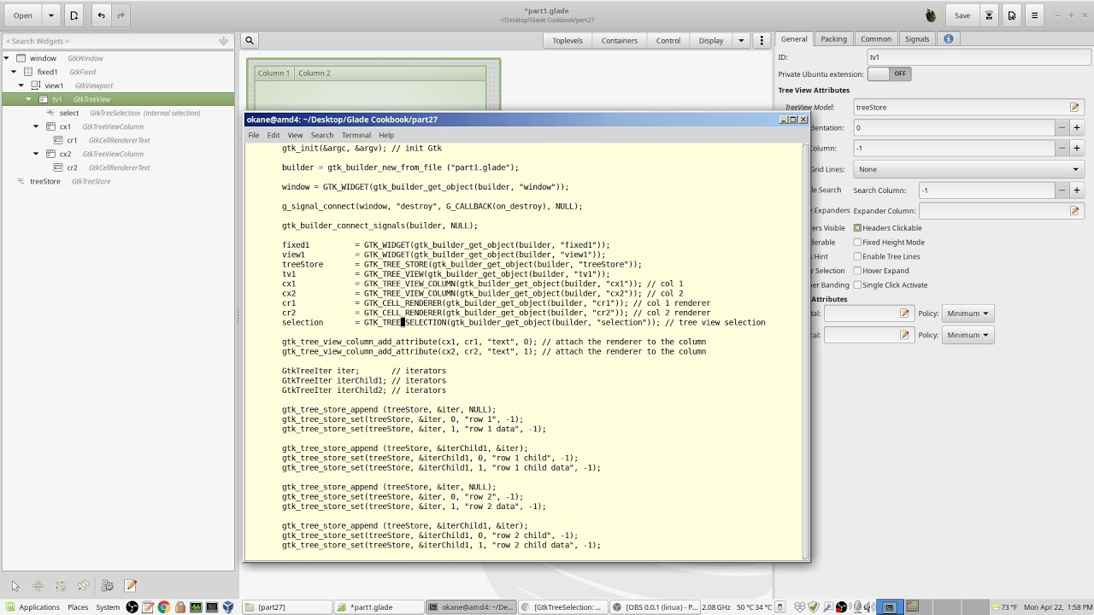Collapse the tv1 GtkTreeView node
The width and height of the screenshot is (1094, 615).
pos(29,99)
